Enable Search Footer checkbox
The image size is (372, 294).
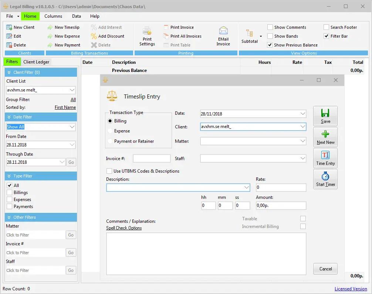[326, 27]
